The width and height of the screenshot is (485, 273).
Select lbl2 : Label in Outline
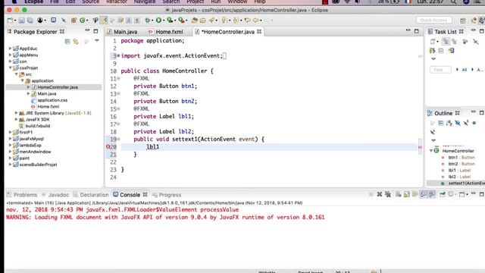[x=459, y=177]
